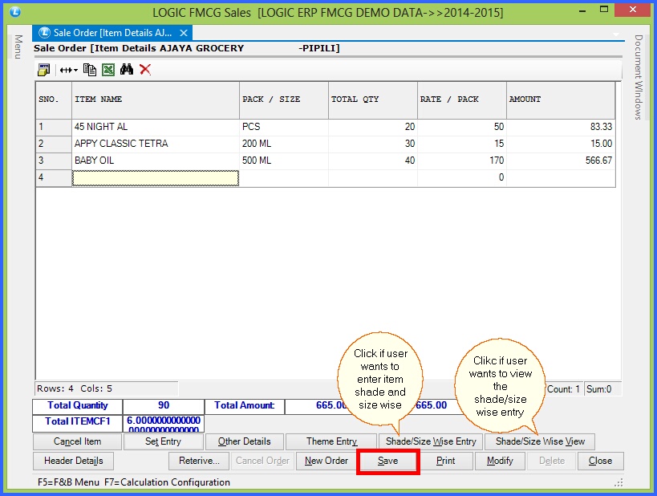Click the Delete button
Viewport: 657px width, 496px height.
click(x=551, y=461)
